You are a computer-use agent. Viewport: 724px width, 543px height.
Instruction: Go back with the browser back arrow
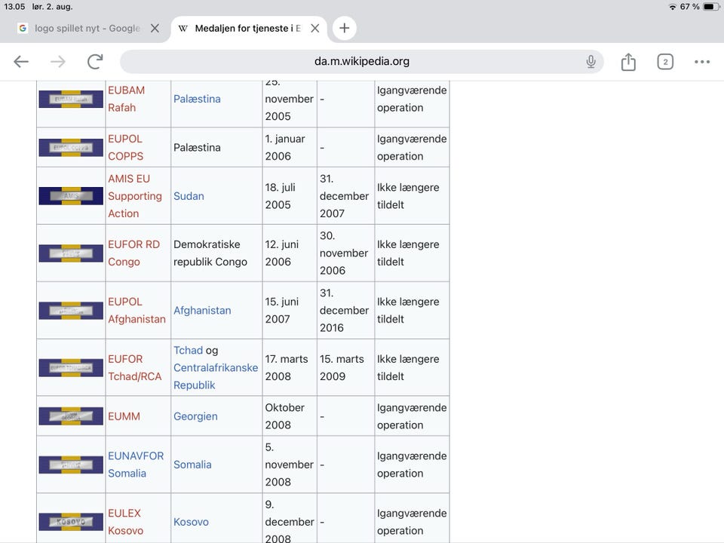click(x=21, y=61)
